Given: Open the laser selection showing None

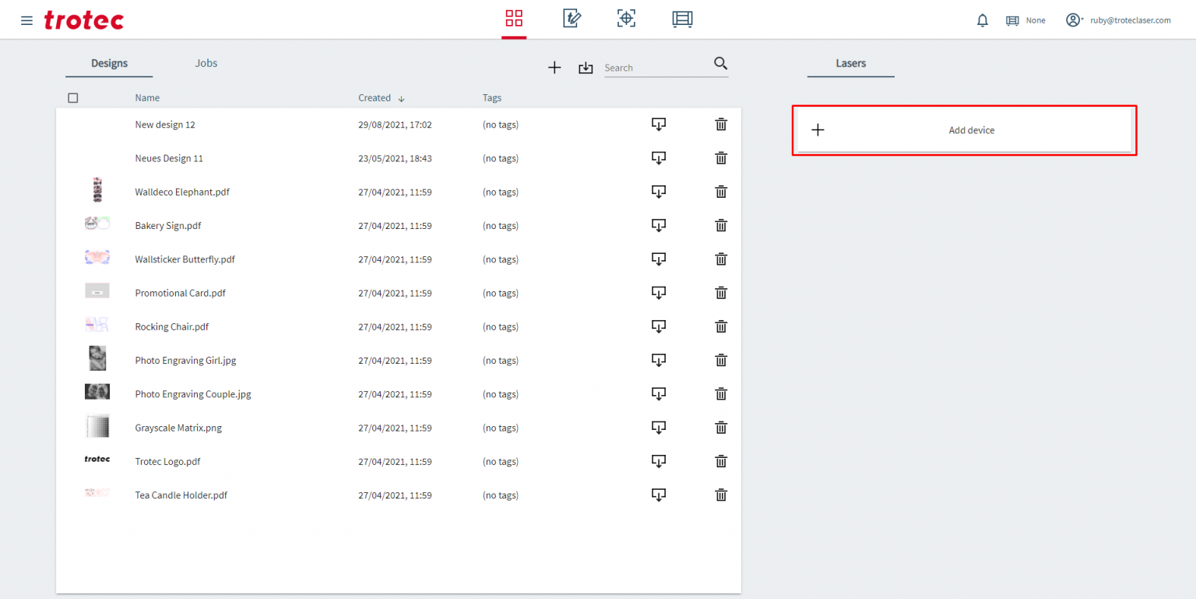Looking at the screenshot, I should [1025, 20].
